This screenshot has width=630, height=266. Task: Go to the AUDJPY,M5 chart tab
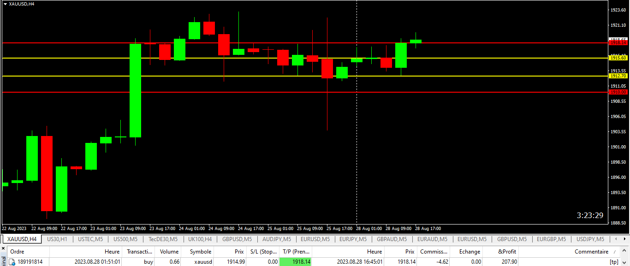[276, 239]
